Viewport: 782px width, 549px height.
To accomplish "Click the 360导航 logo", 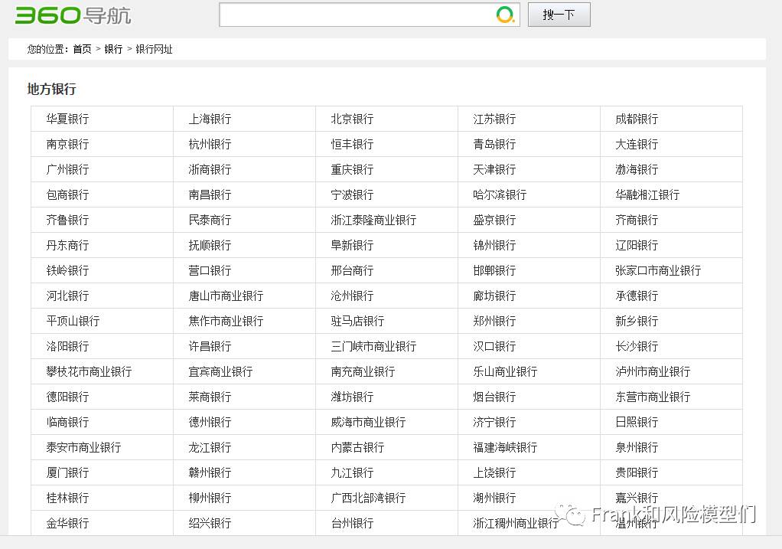I will tap(73, 15).
